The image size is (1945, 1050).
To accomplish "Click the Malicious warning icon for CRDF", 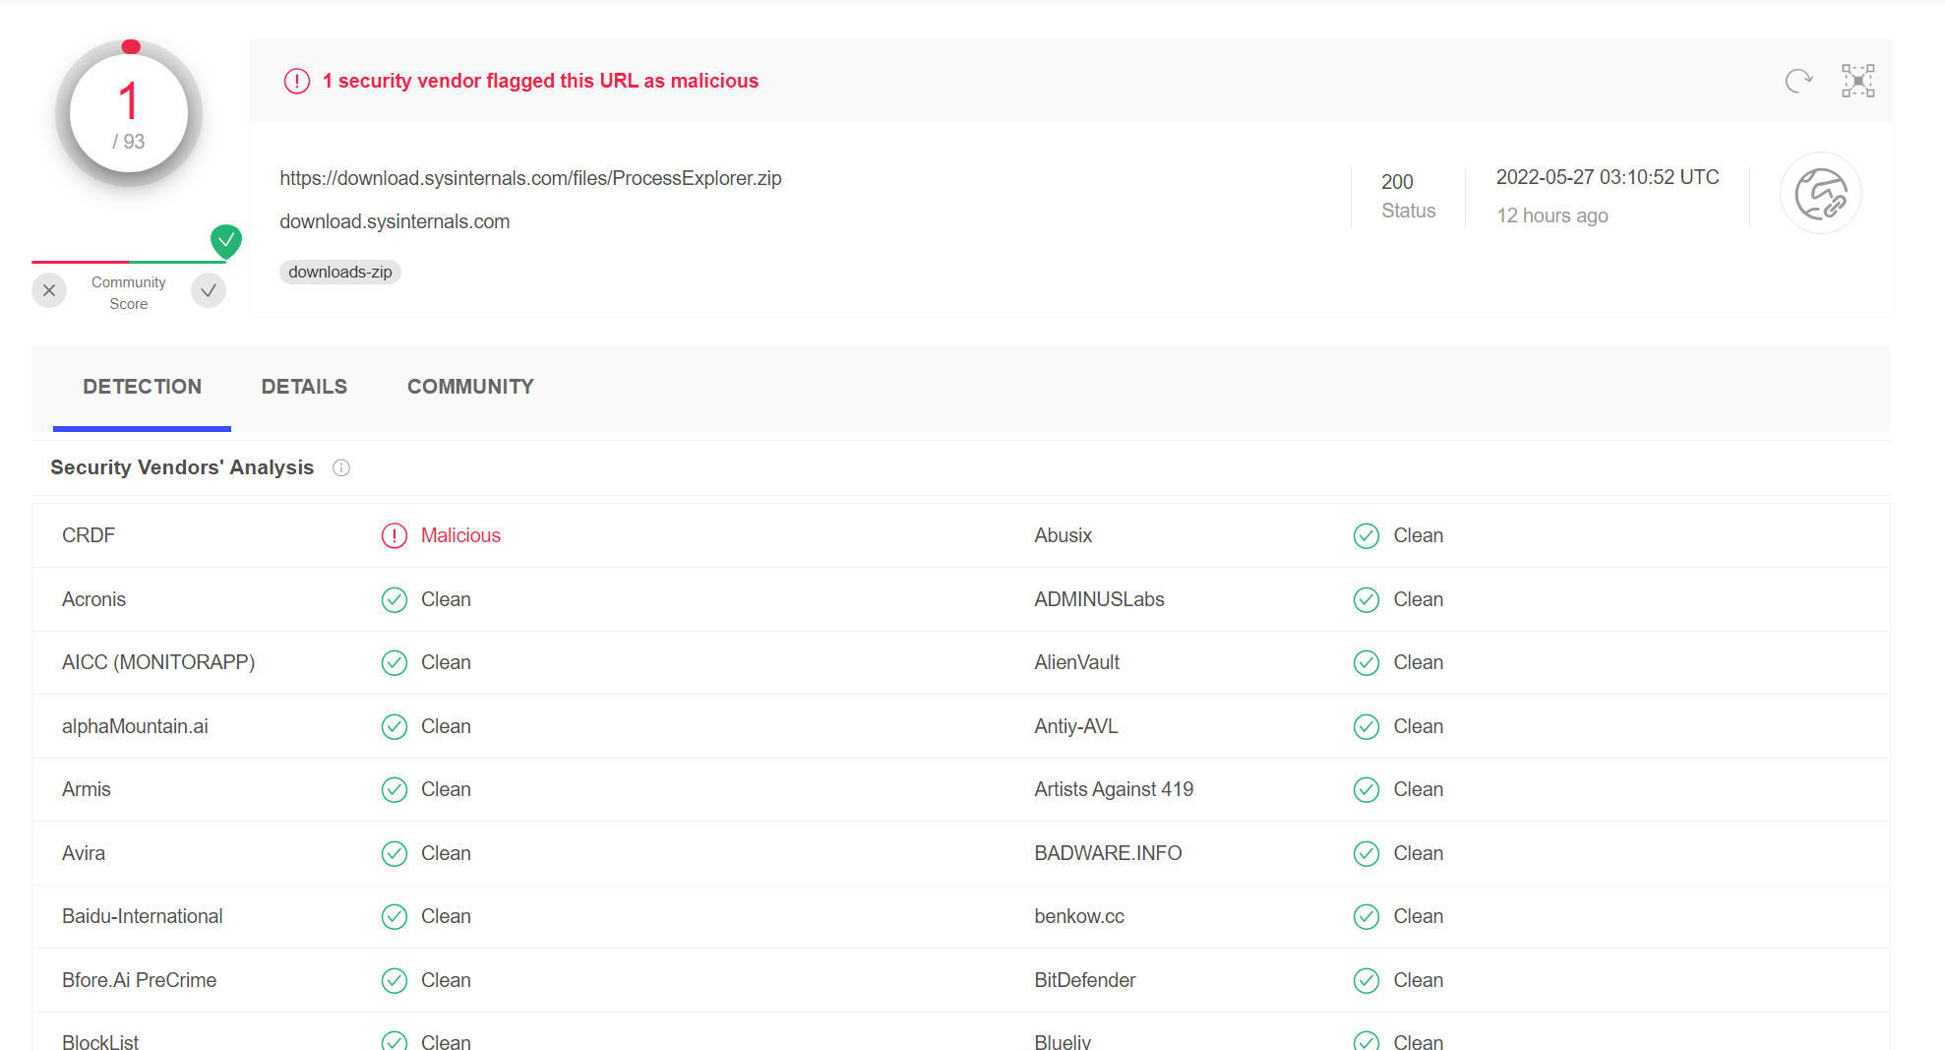I will click(x=395, y=535).
